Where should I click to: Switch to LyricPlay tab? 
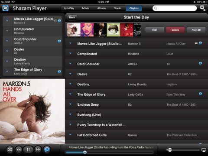(x=69, y=8)
